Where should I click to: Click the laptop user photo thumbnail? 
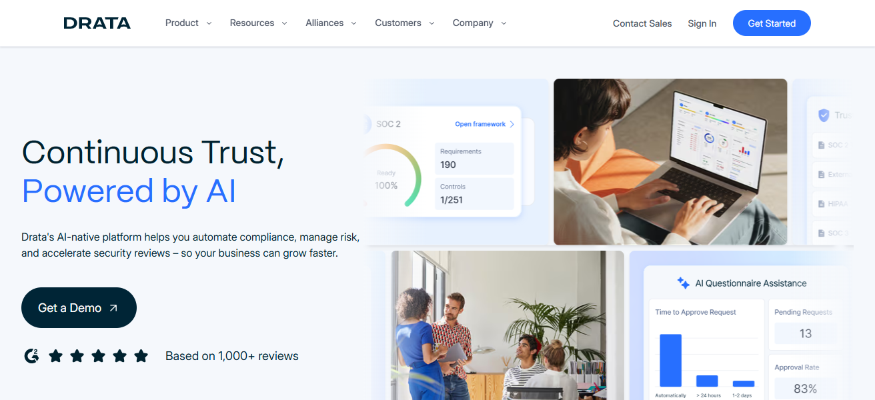point(670,162)
